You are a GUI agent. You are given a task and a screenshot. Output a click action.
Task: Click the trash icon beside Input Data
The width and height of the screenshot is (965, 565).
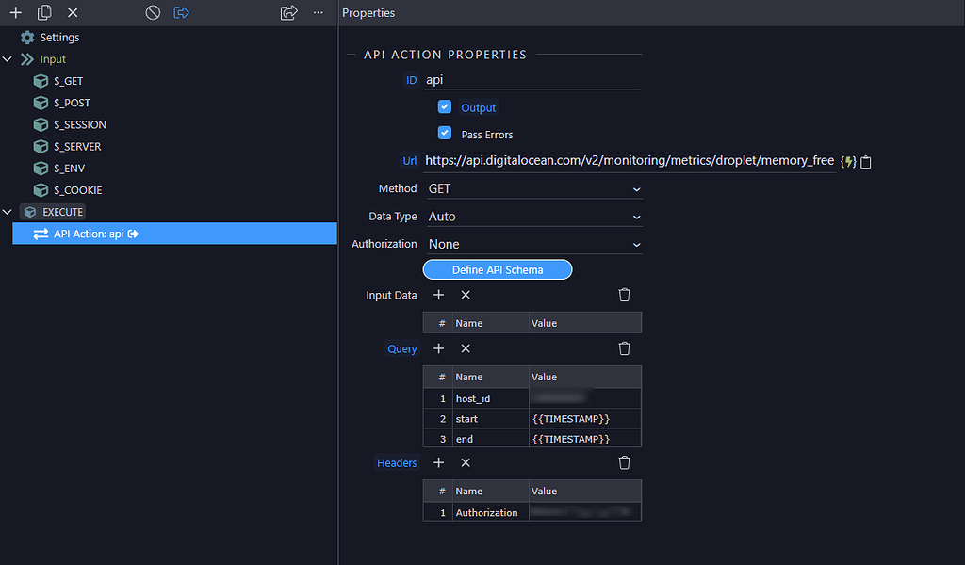click(x=624, y=295)
